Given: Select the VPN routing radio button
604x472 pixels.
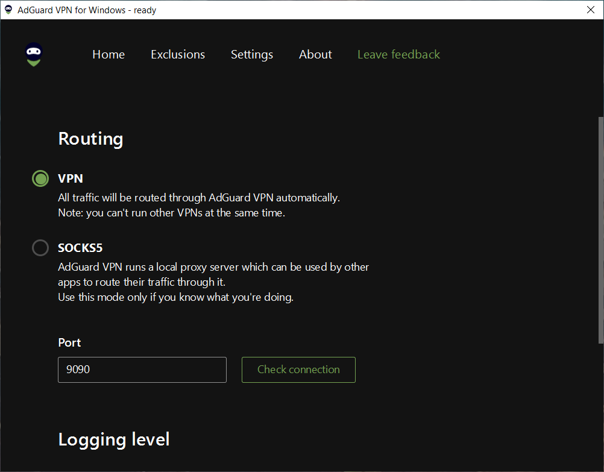Looking at the screenshot, I should tap(40, 178).
